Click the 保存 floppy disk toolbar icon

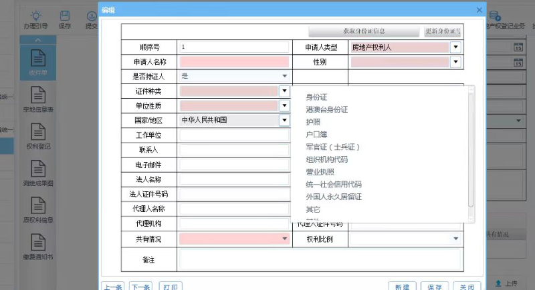click(x=65, y=16)
